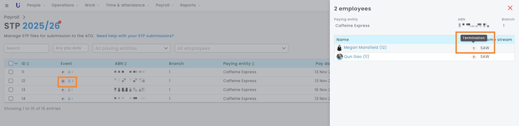Screen dimensions: 519x126
Task: Open the employee count icon for row 12
Action: coord(70,81)
